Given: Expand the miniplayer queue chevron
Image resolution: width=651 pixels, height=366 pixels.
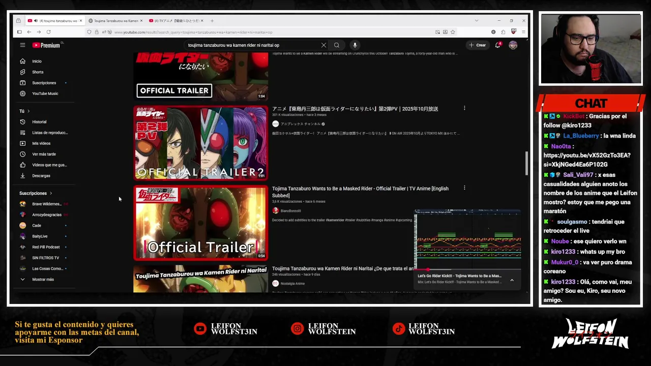Looking at the screenshot, I should 512,280.
